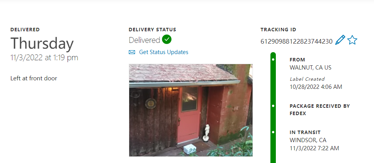Click the envelope icon for status updates
This screenshot has width=374, height=163.
coord(132,52)
